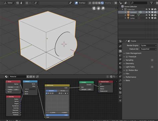Click the magnifier zoom view button

tap(103, 8)
